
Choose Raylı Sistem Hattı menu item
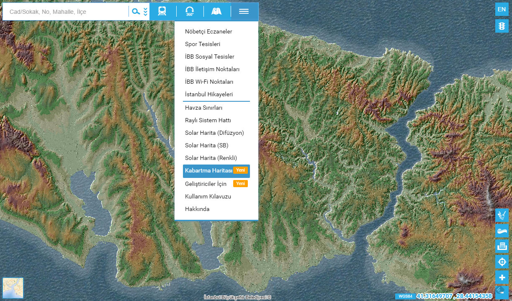pyautogui.click(x=208, y=121)
